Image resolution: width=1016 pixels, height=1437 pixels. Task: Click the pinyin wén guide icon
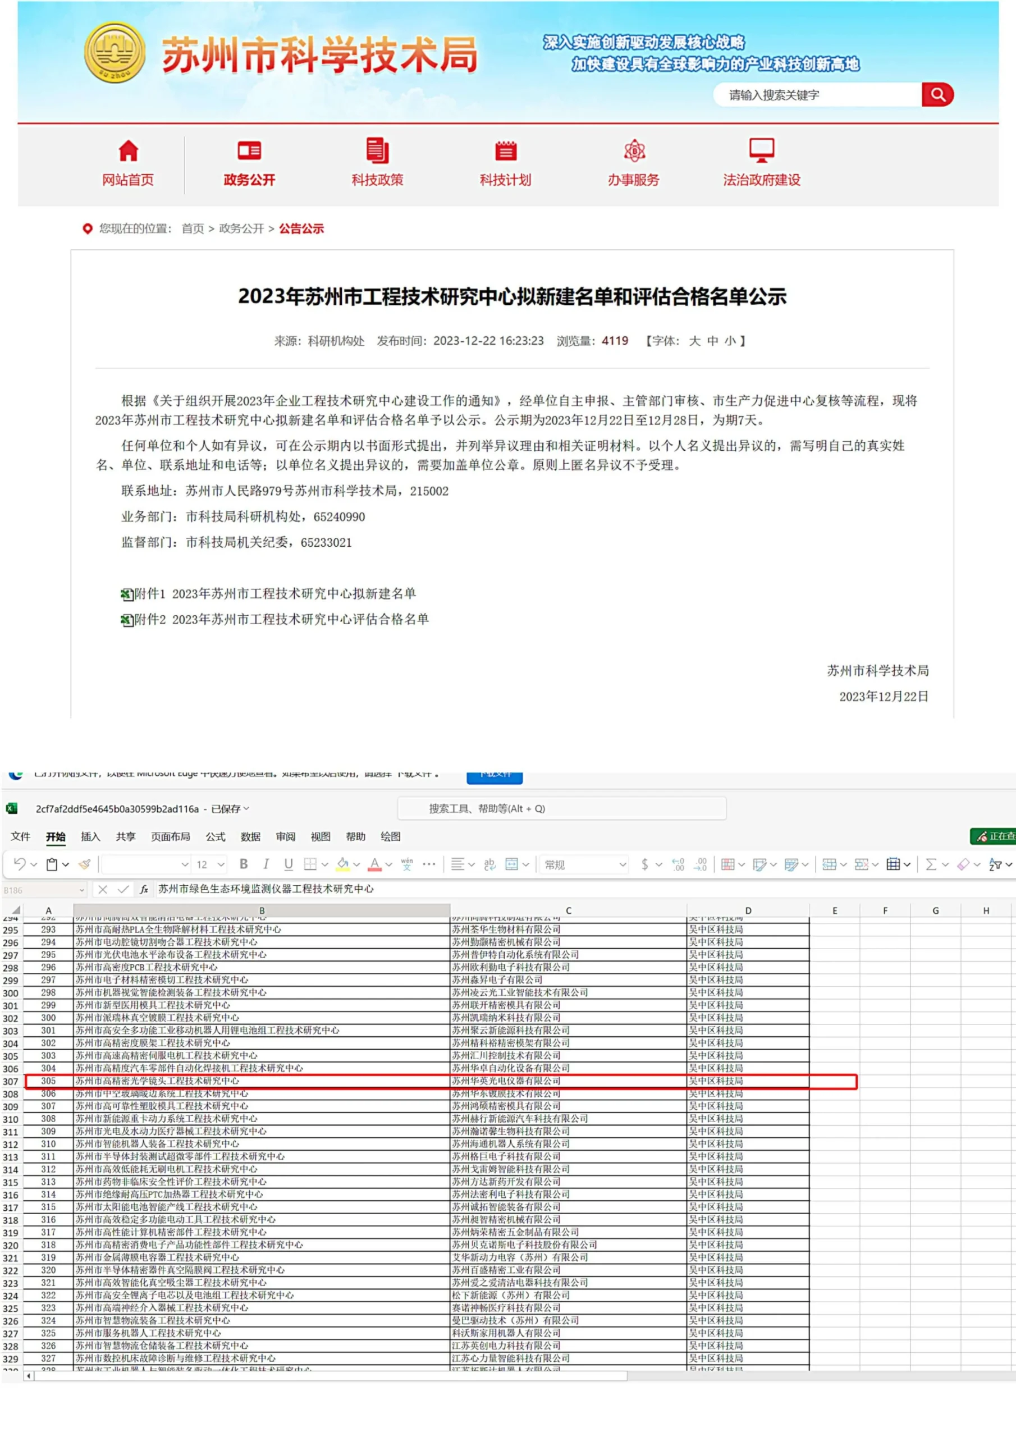point(407,864)
